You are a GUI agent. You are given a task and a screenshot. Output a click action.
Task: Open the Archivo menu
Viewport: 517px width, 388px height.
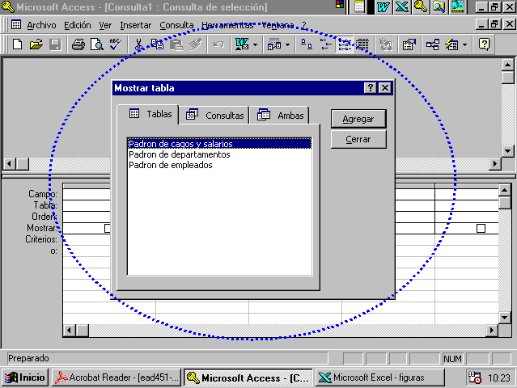[41, 25]
